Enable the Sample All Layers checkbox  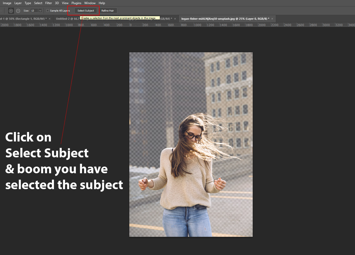pyautogui.click(x=48, y=11)
